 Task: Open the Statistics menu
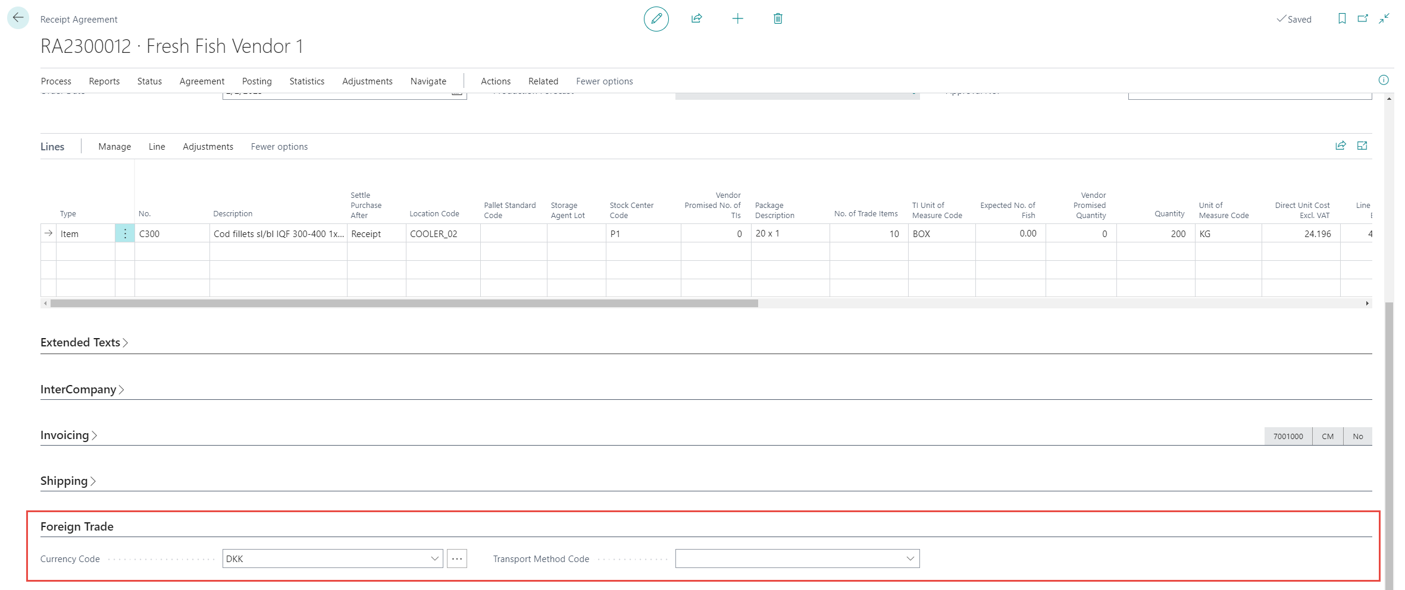click(x=306, y=81)
